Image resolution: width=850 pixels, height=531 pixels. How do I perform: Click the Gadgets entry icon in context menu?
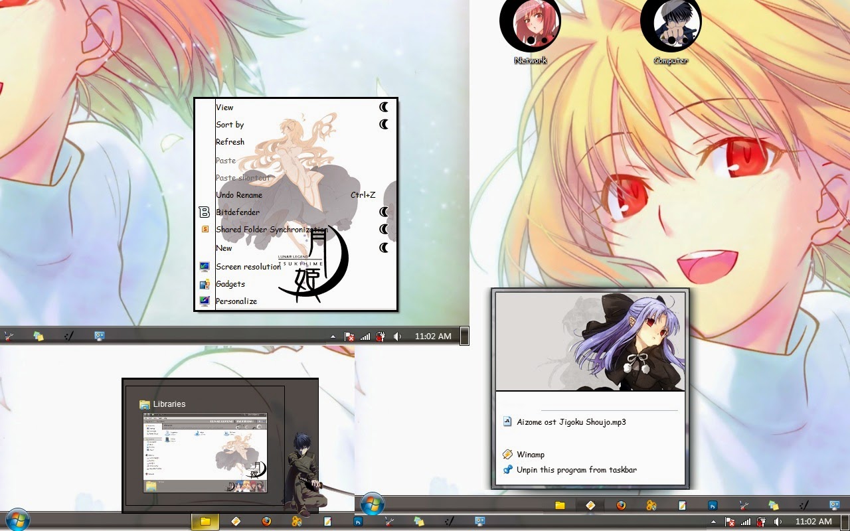coord(205,284)
